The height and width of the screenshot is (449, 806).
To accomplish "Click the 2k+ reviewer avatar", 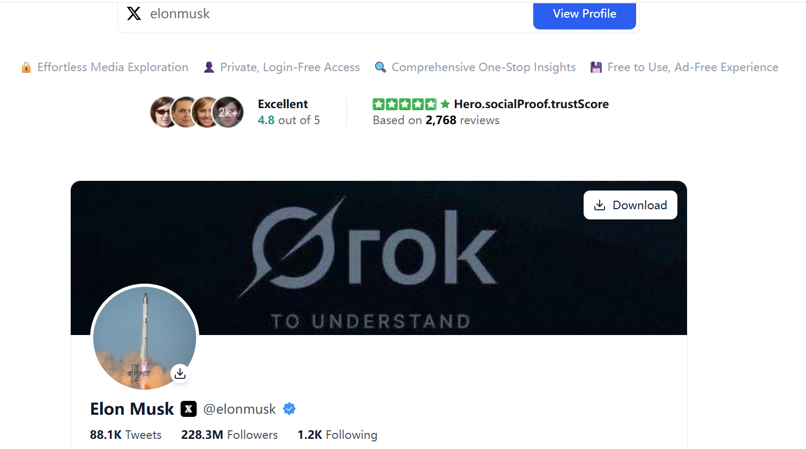I will pos(228,112).
